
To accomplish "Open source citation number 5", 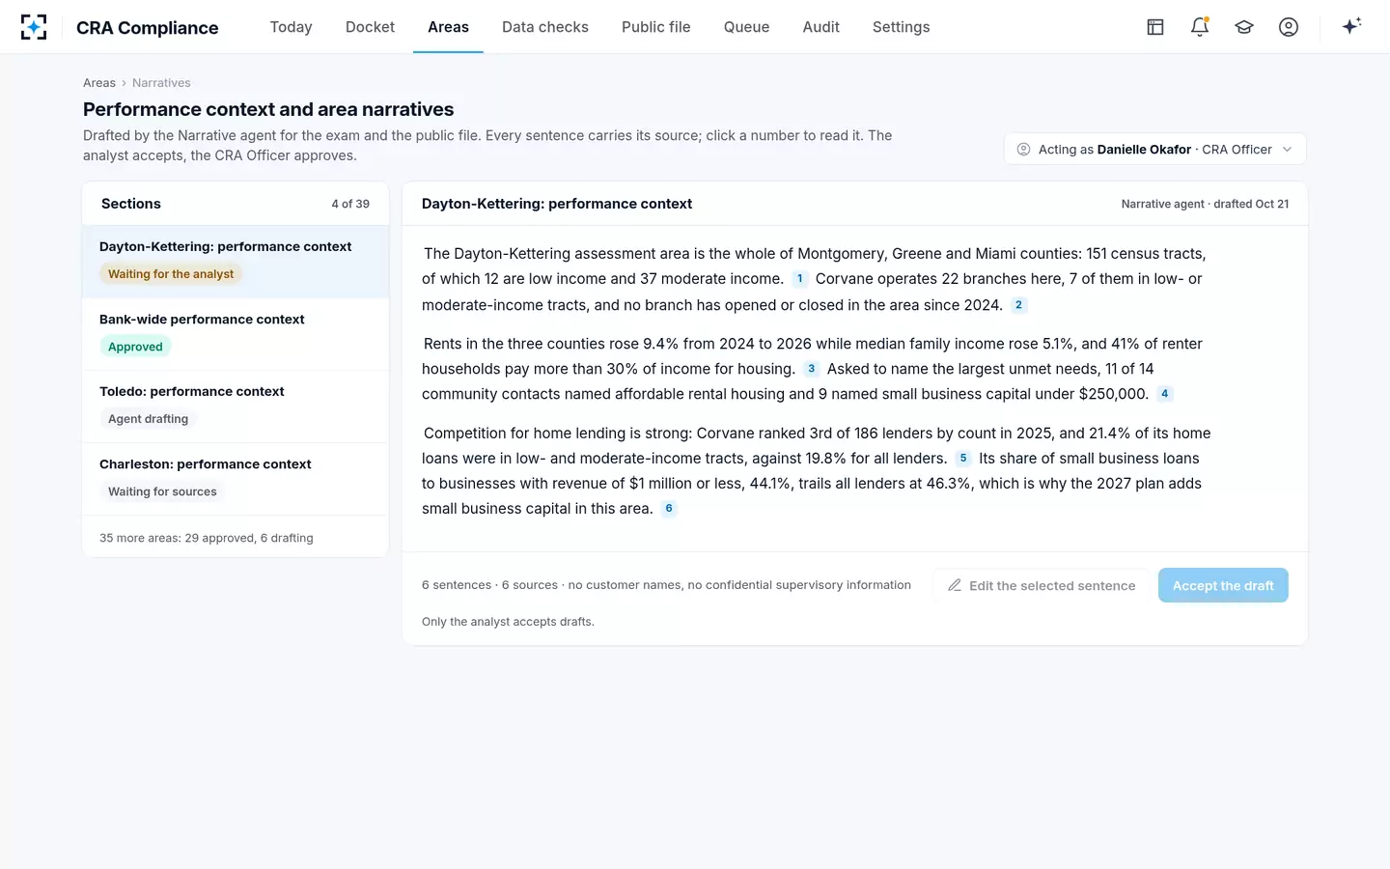I will [x=963, y=459].
